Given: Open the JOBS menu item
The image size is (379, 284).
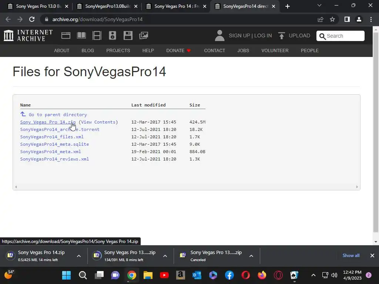Looking at the screenshot, I should [x=243, y=50].
